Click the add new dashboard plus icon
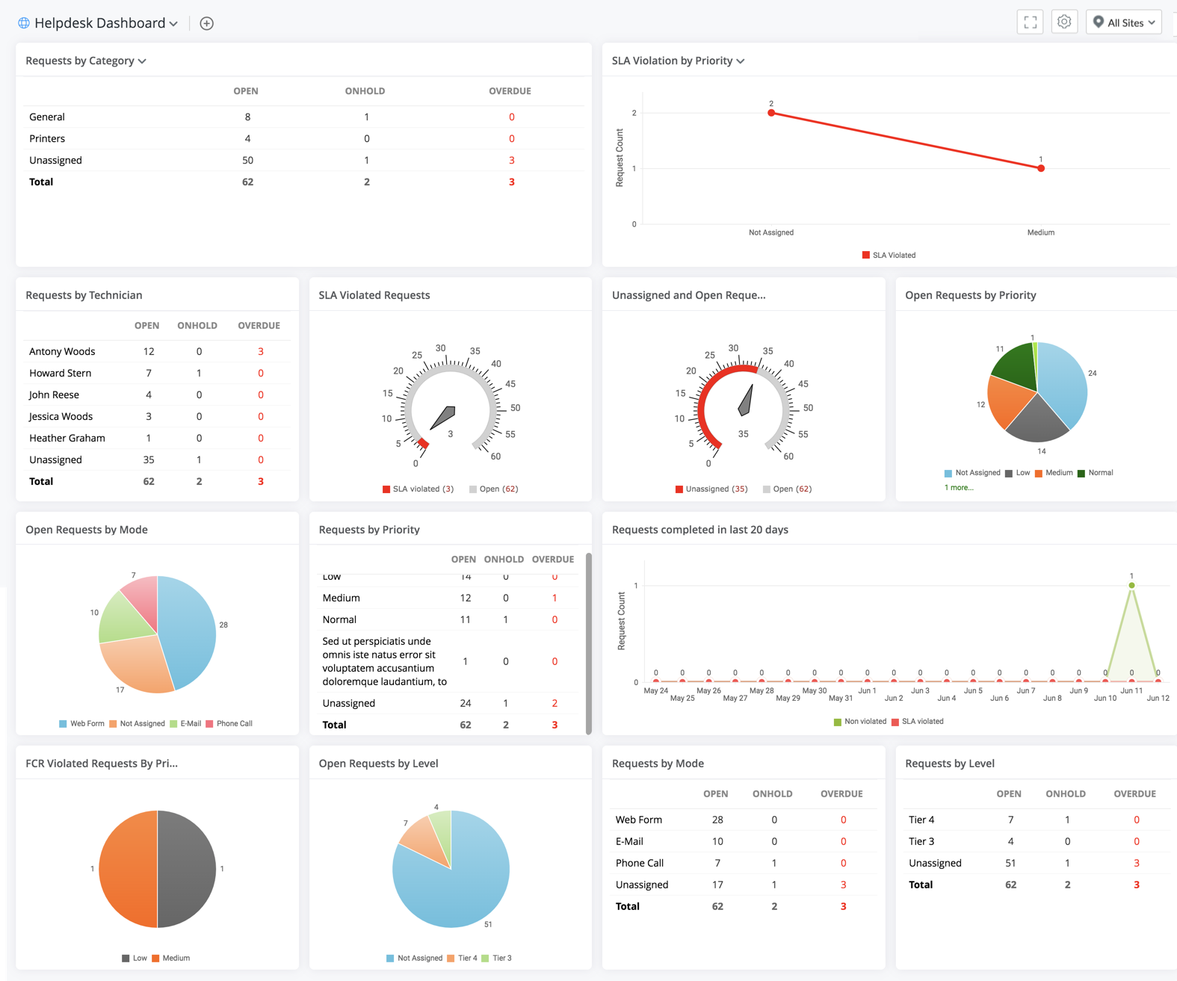 207,23
